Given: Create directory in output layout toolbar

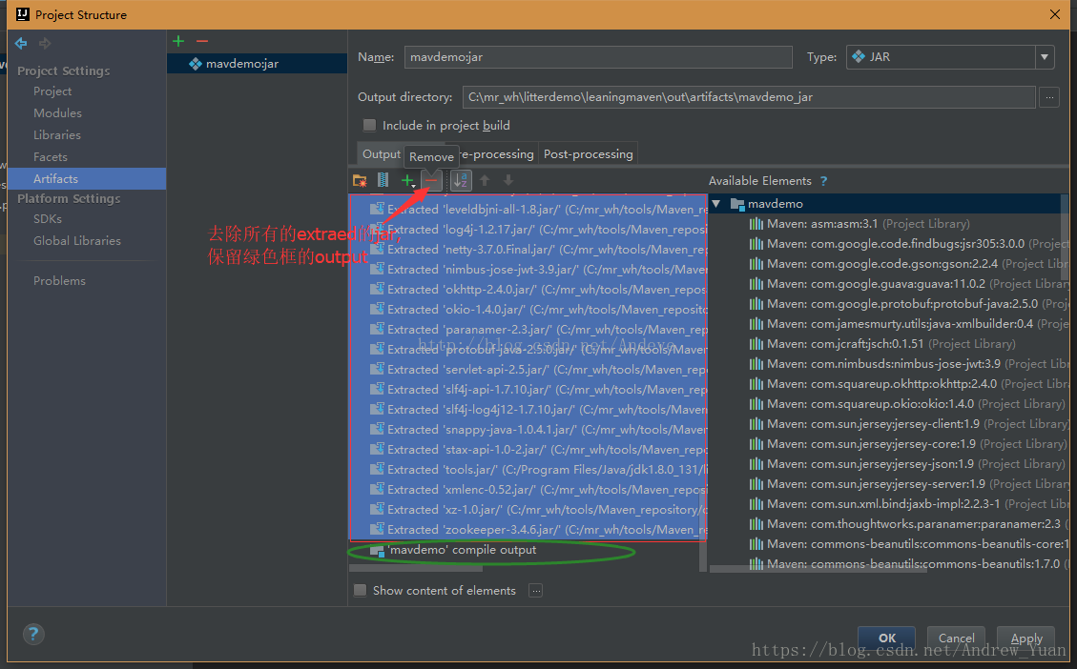Looking at the screenshot, I should pyautogui.click(x=360, y=180).
